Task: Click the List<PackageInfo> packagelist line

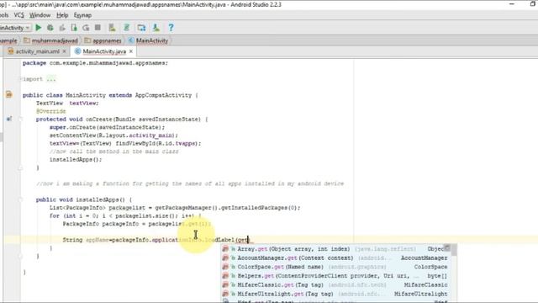Action: pos(175,208)
